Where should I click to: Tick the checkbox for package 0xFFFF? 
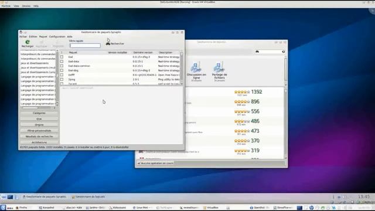tap(62, 75)
